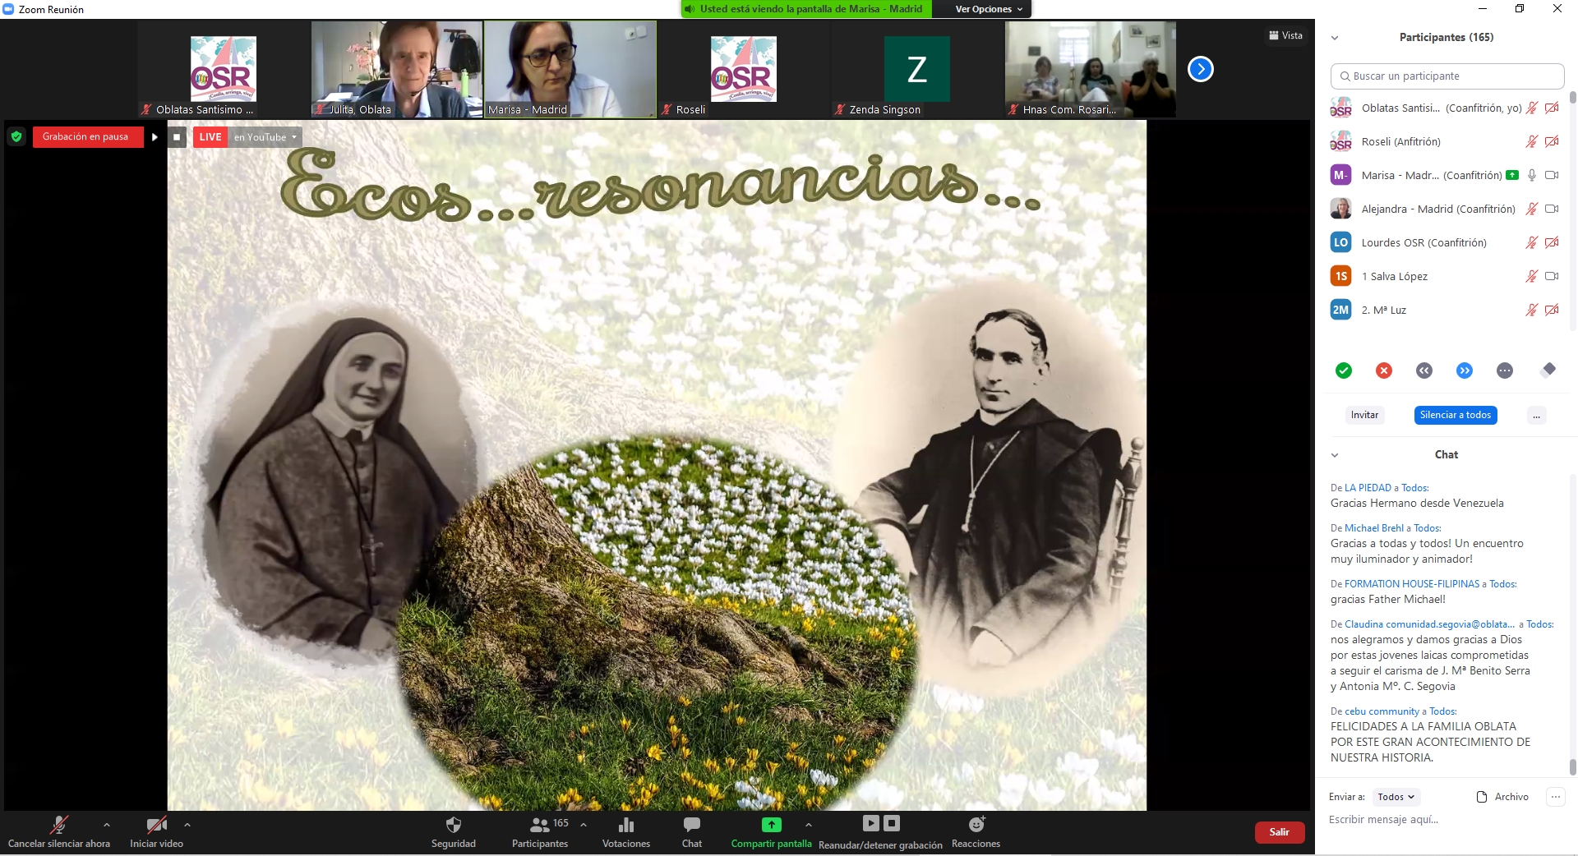Toggle 1 Salva López microphone icon

pos(1532,276)
